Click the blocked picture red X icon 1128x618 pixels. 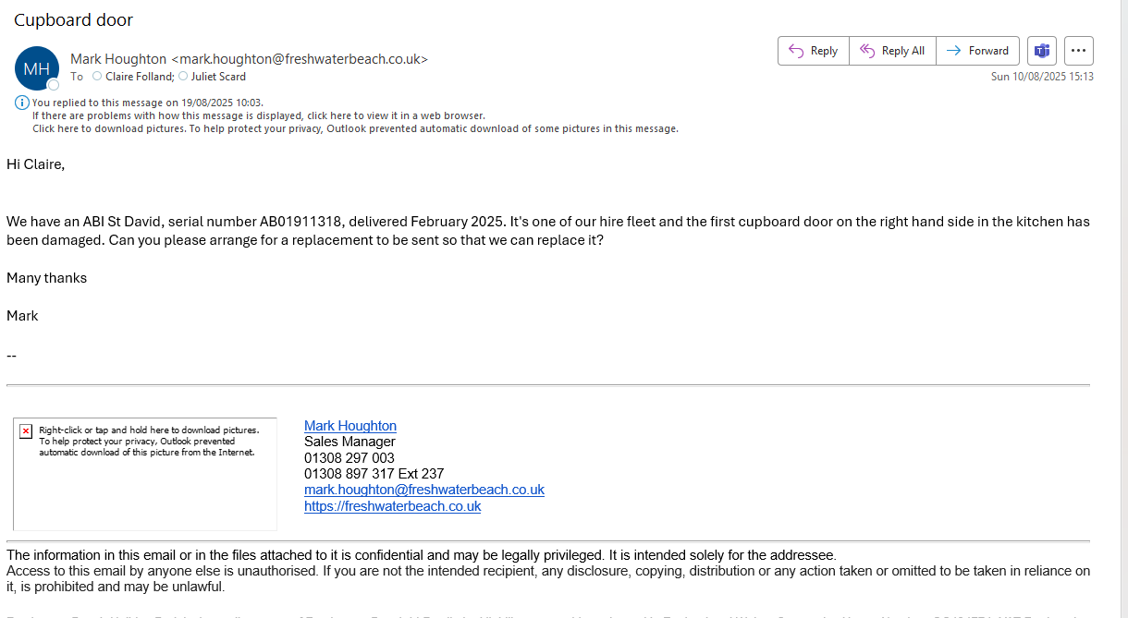click(26, 430)
